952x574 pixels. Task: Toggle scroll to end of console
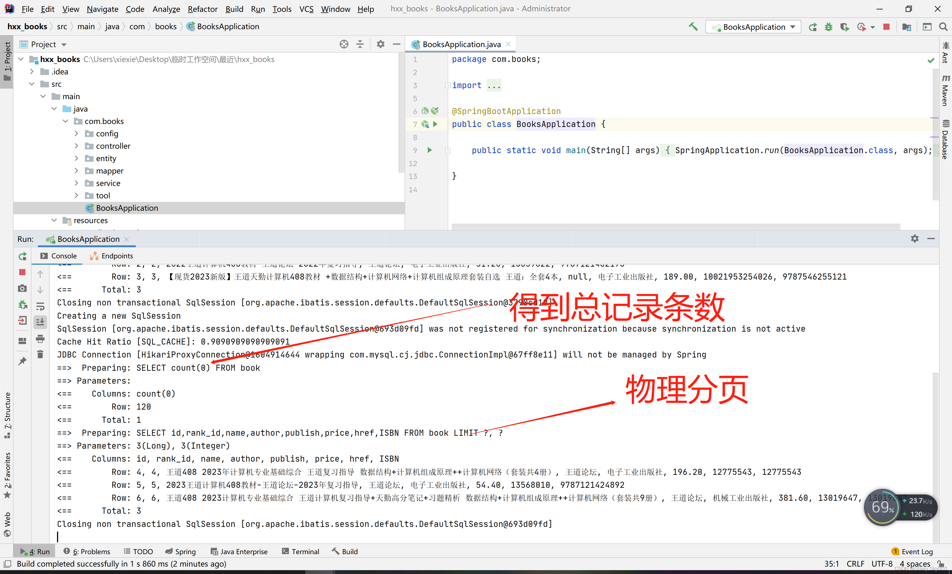[40, 321]
